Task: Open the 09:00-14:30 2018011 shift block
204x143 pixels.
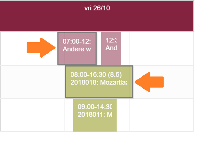Action: coord(95,115)
